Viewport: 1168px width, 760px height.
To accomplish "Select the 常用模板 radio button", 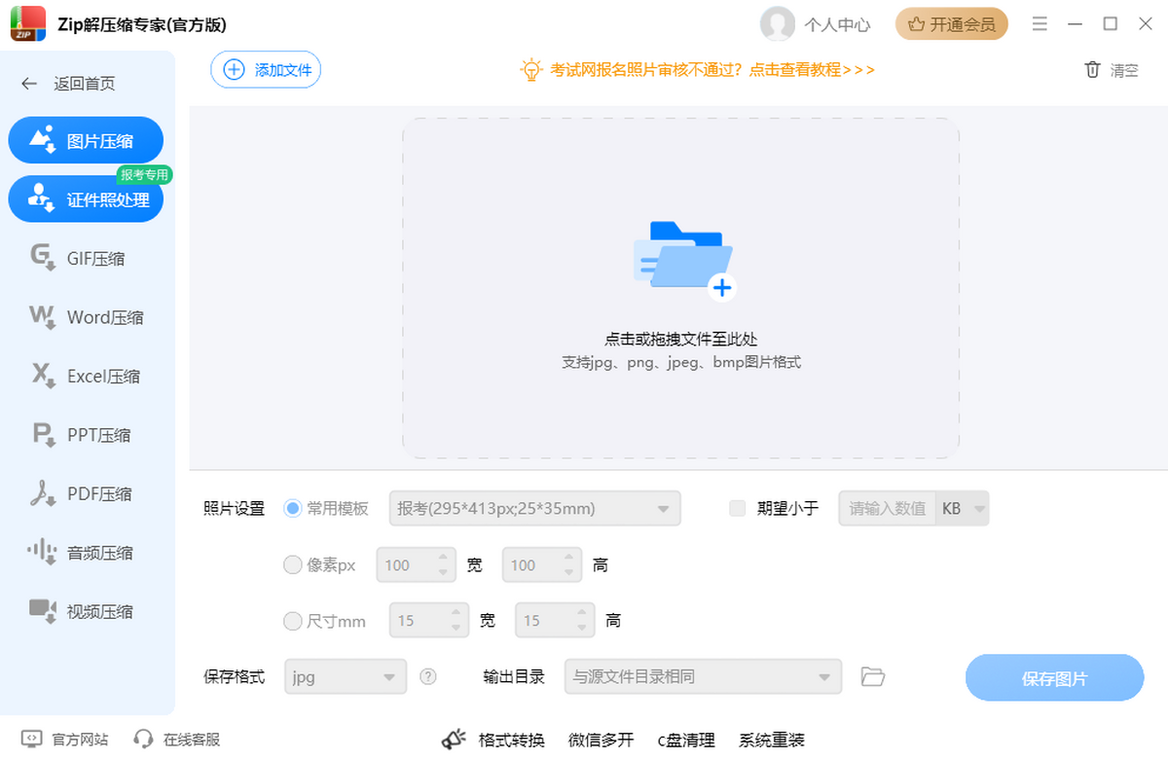I will click(292, 508).
